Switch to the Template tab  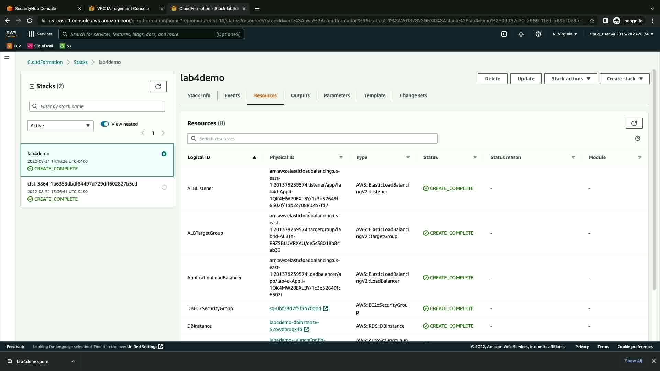click(375, 95)
